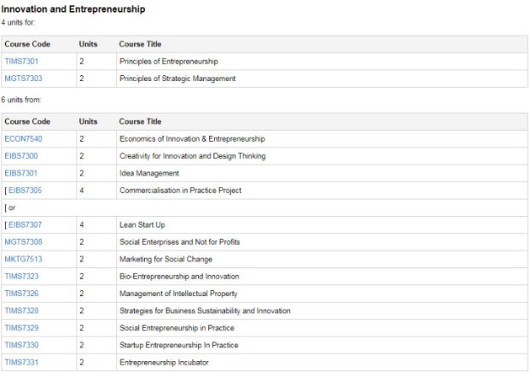Image resolution: width=529 pixels, height=373 pixels.
Task: Open the TIMS7323 course link
Action: coord(21,277)
